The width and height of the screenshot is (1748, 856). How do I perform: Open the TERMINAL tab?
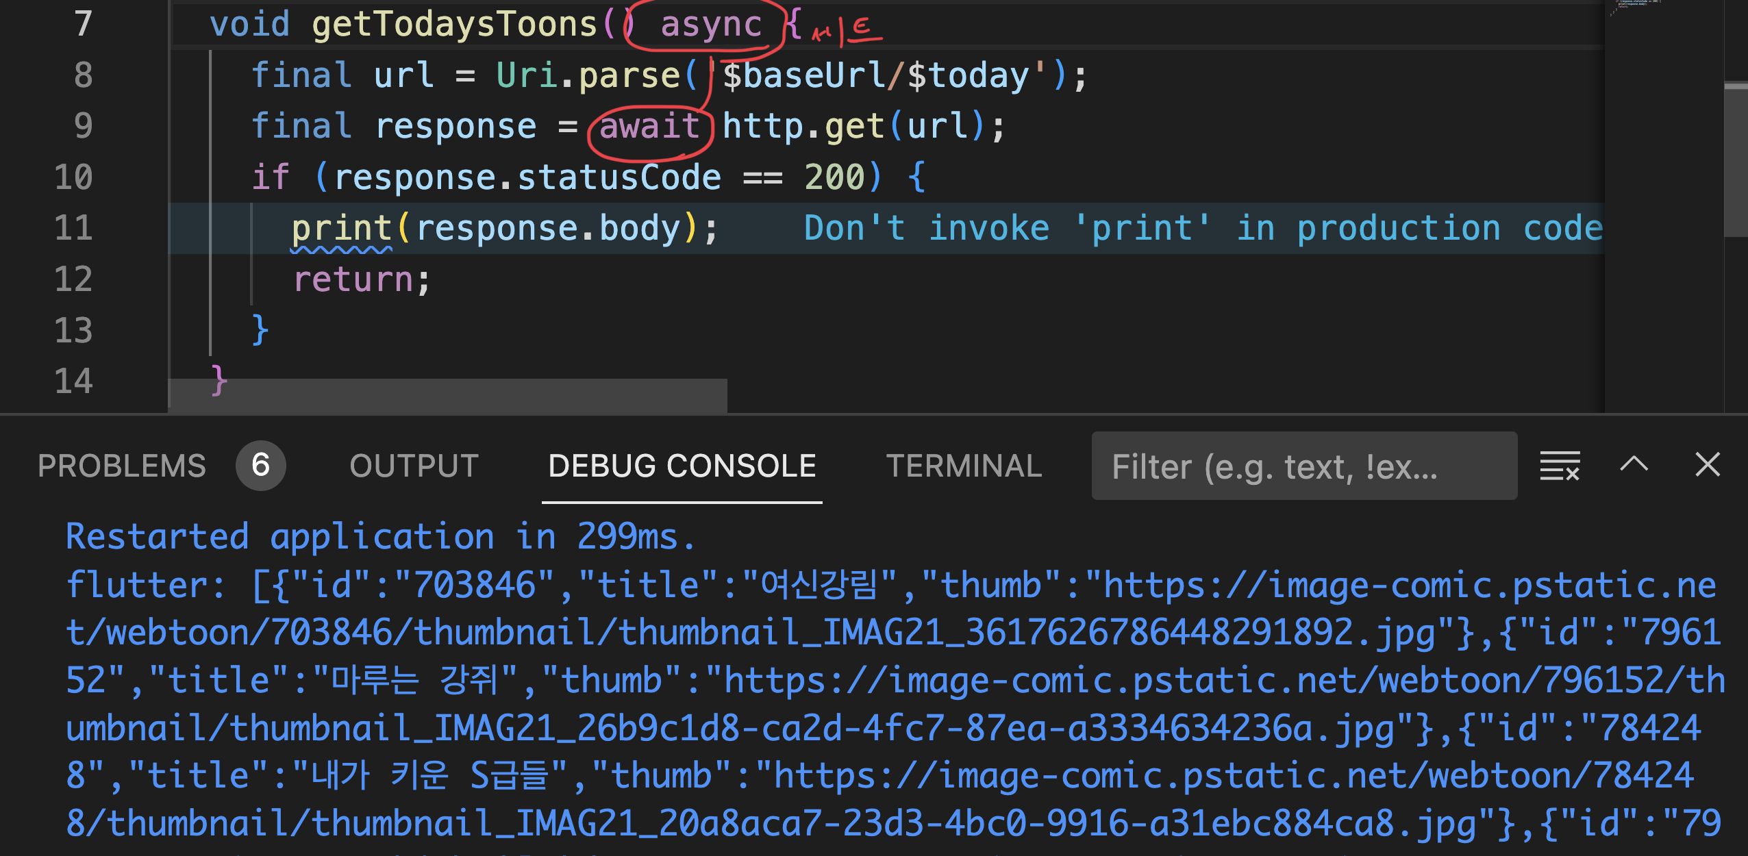tap(964, 466)
